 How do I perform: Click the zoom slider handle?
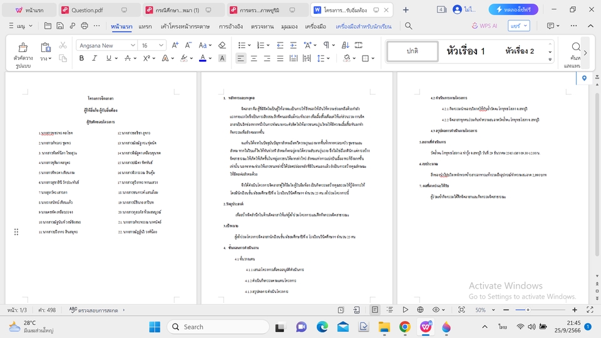(528, 310)
